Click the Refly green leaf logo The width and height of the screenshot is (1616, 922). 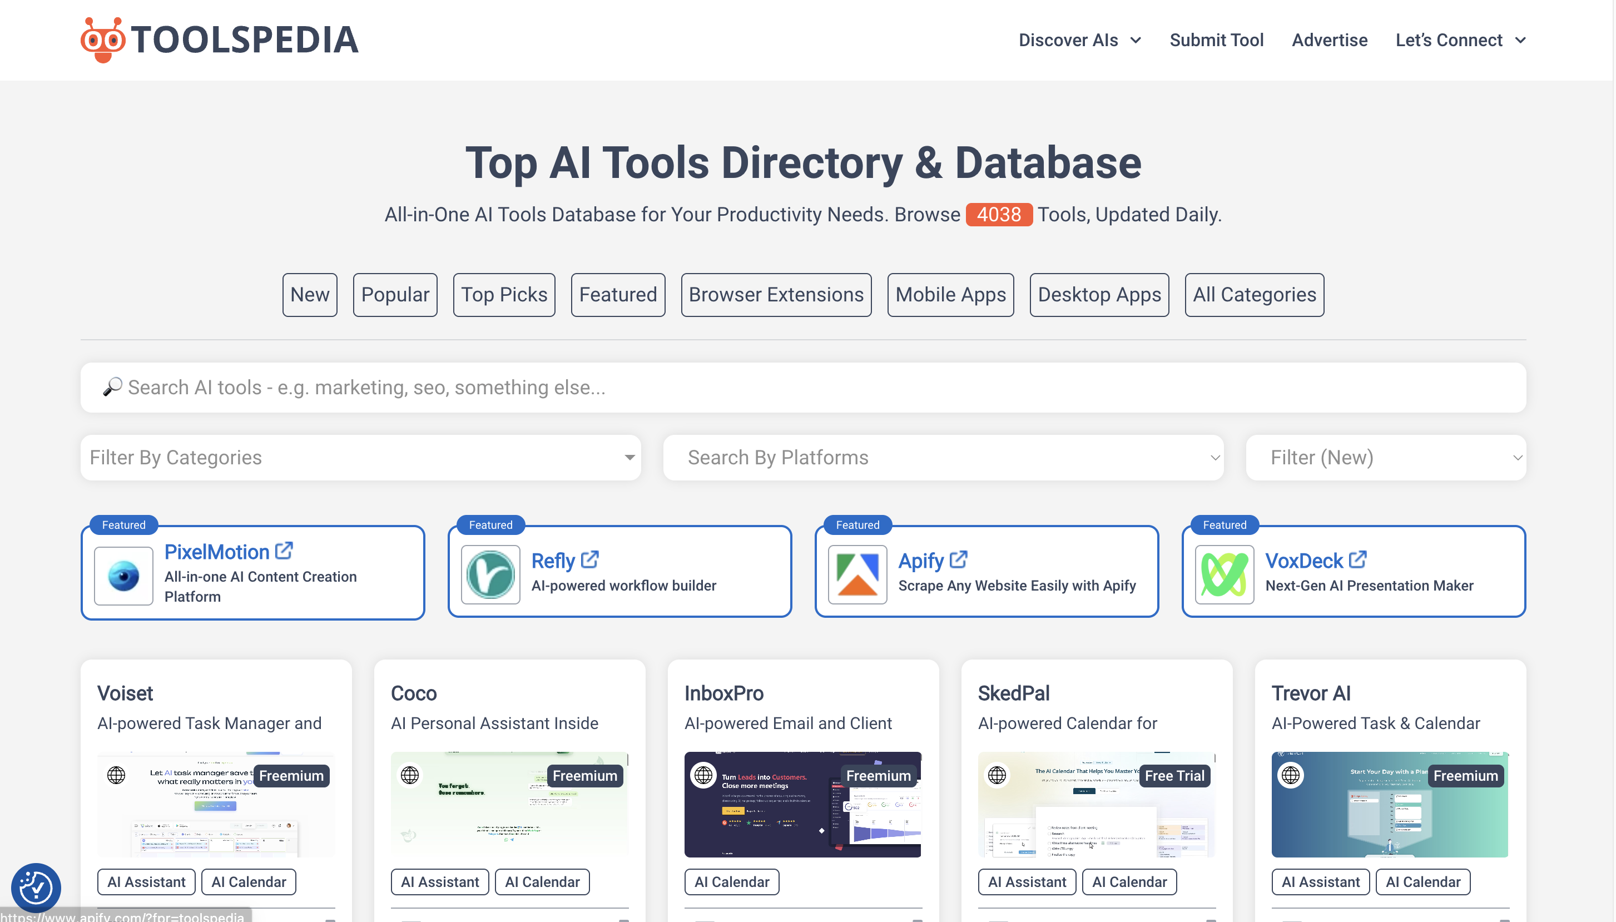(x=491, y=574)
